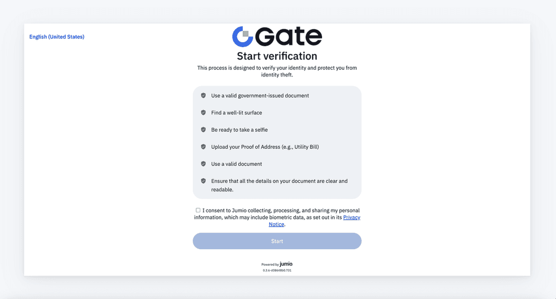Click shield icon beside government-issued document
The height and width of the screenshot is (299, 556).
(203, 95)
